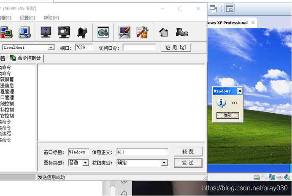The width and height of the screenshot is (292, 196).
Task: Click the VMware network adapter status icon
Action: tap(272, 177)
